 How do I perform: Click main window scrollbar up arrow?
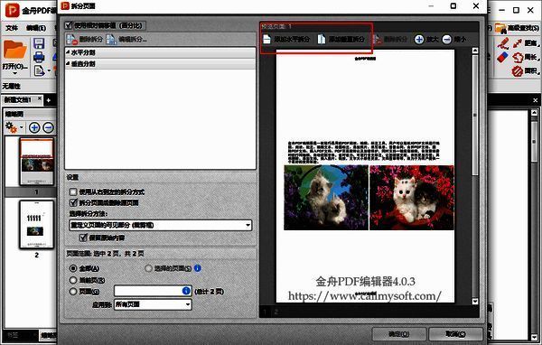(x=535, y=112)
